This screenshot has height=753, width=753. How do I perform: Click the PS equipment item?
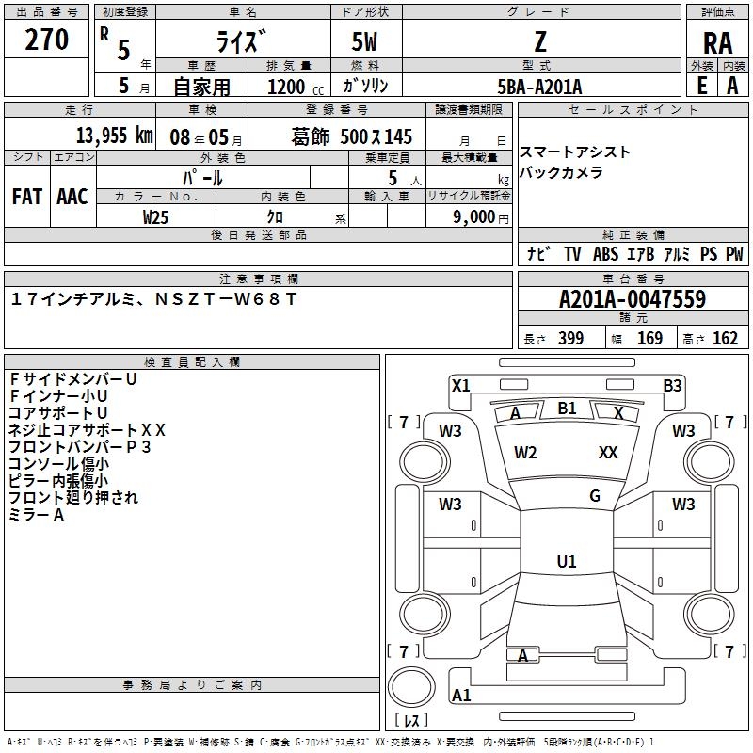tap(709, 254)
